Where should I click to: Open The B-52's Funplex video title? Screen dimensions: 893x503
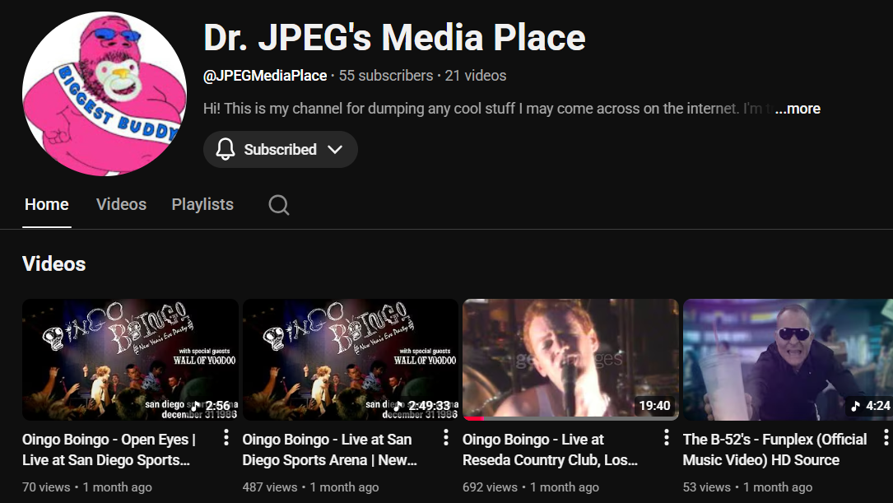tap(774, 449)
